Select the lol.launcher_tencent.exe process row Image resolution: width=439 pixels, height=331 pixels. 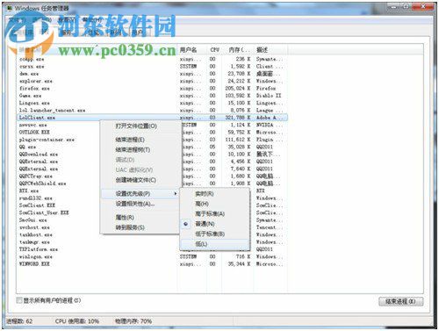(152, 111)
